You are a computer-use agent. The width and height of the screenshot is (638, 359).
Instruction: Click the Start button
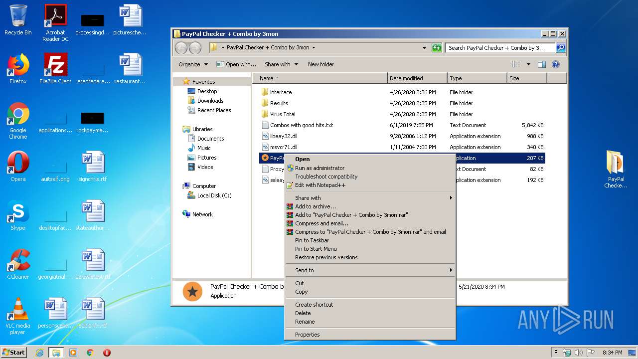pos(14,353)
